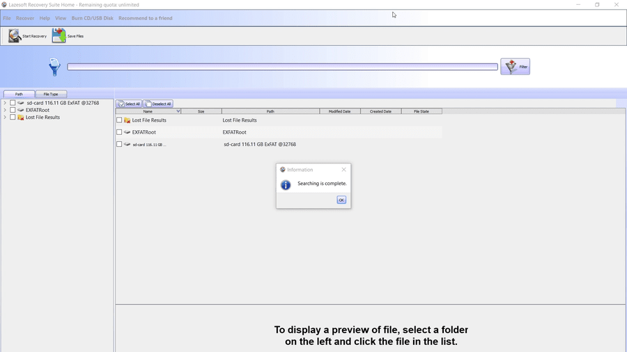
Task: Click the Save Files toolbar icon
Action: (x=59, y=35)
